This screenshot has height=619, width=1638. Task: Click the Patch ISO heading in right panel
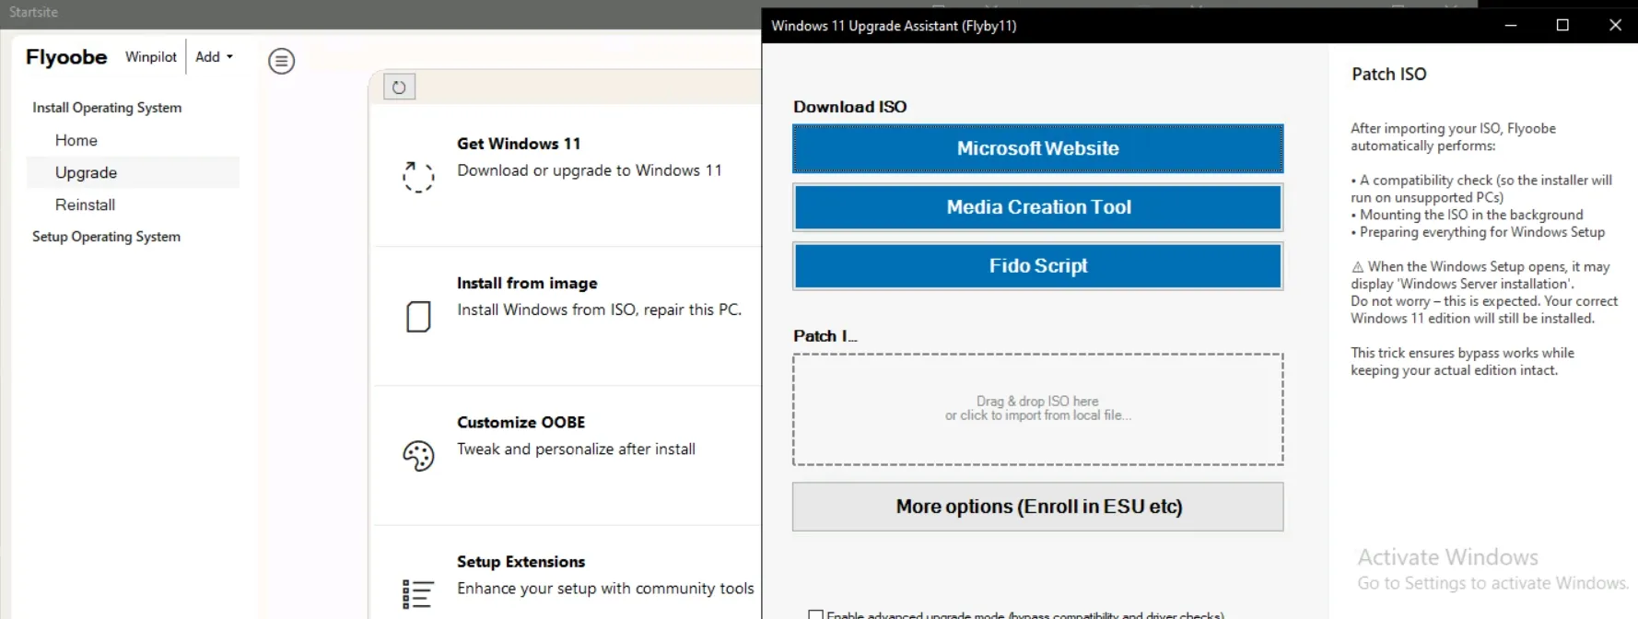click(x=1388, y=75)
